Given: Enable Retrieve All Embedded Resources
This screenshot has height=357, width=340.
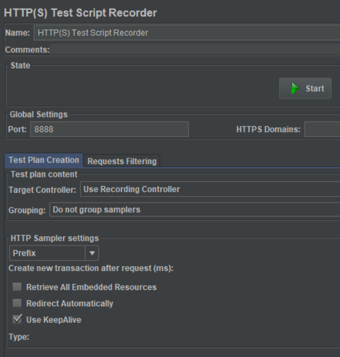Looking at the screenshot, I should click(x=17, y=287).
